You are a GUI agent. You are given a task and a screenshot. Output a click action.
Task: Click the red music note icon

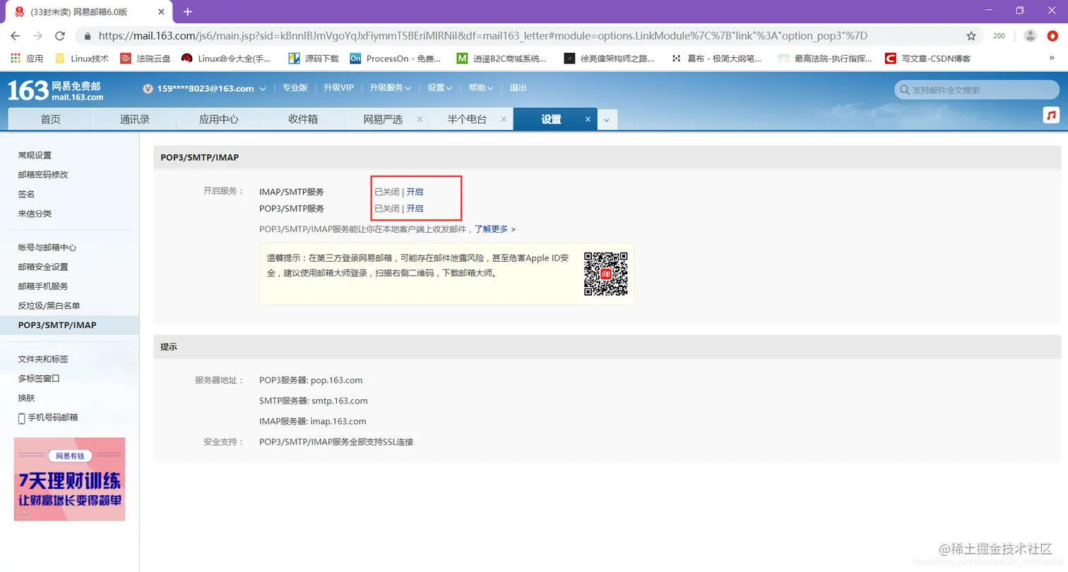click(1051, 115)
